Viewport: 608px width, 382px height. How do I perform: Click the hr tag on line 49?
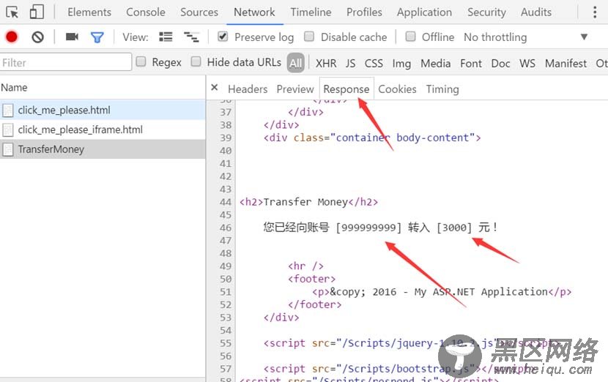(305, 266)
